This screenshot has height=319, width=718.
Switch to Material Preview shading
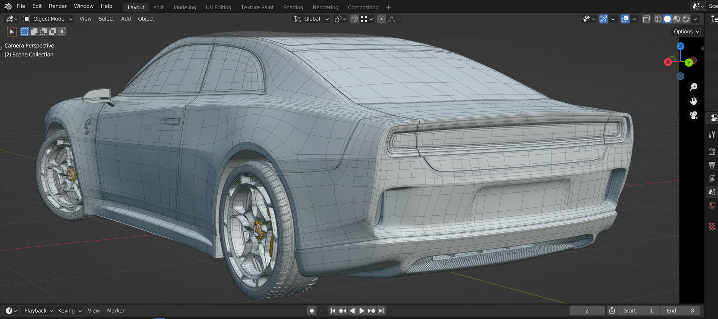coord(677,19)
